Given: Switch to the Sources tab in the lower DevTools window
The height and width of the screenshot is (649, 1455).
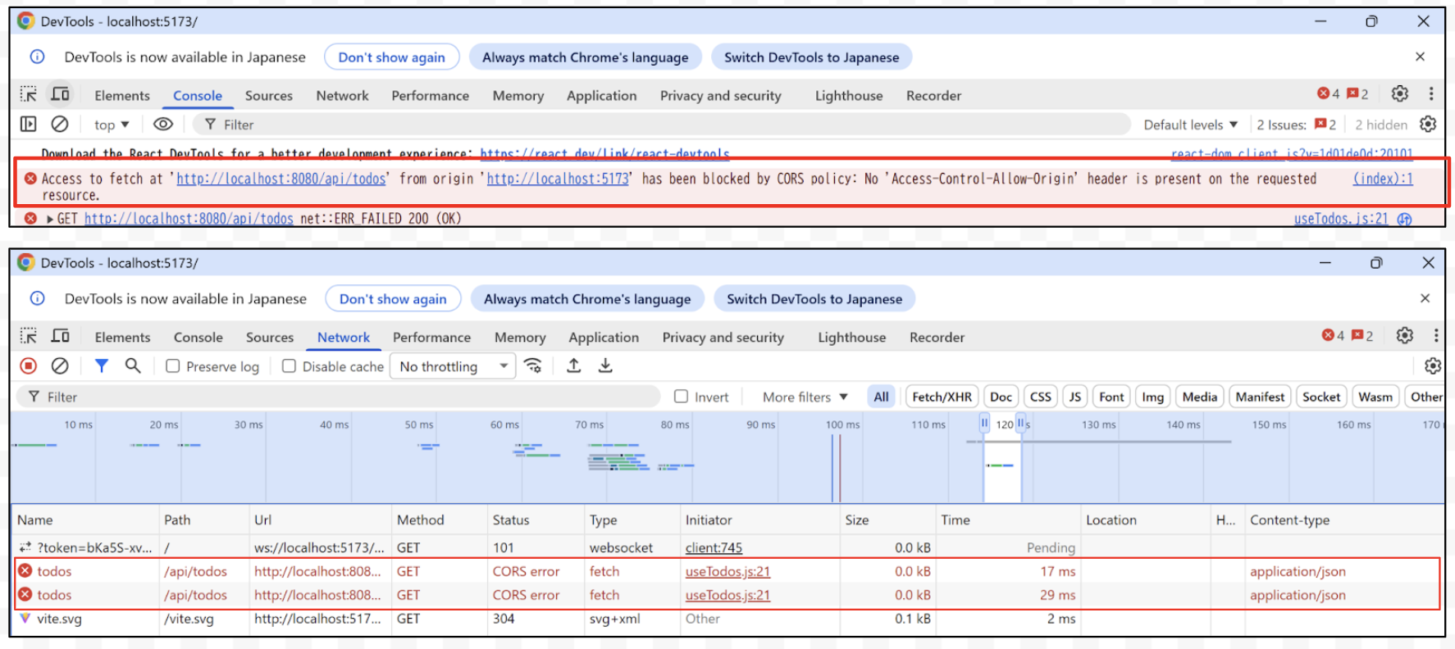Looking at the screenshot, I should (x=269, y=337).
